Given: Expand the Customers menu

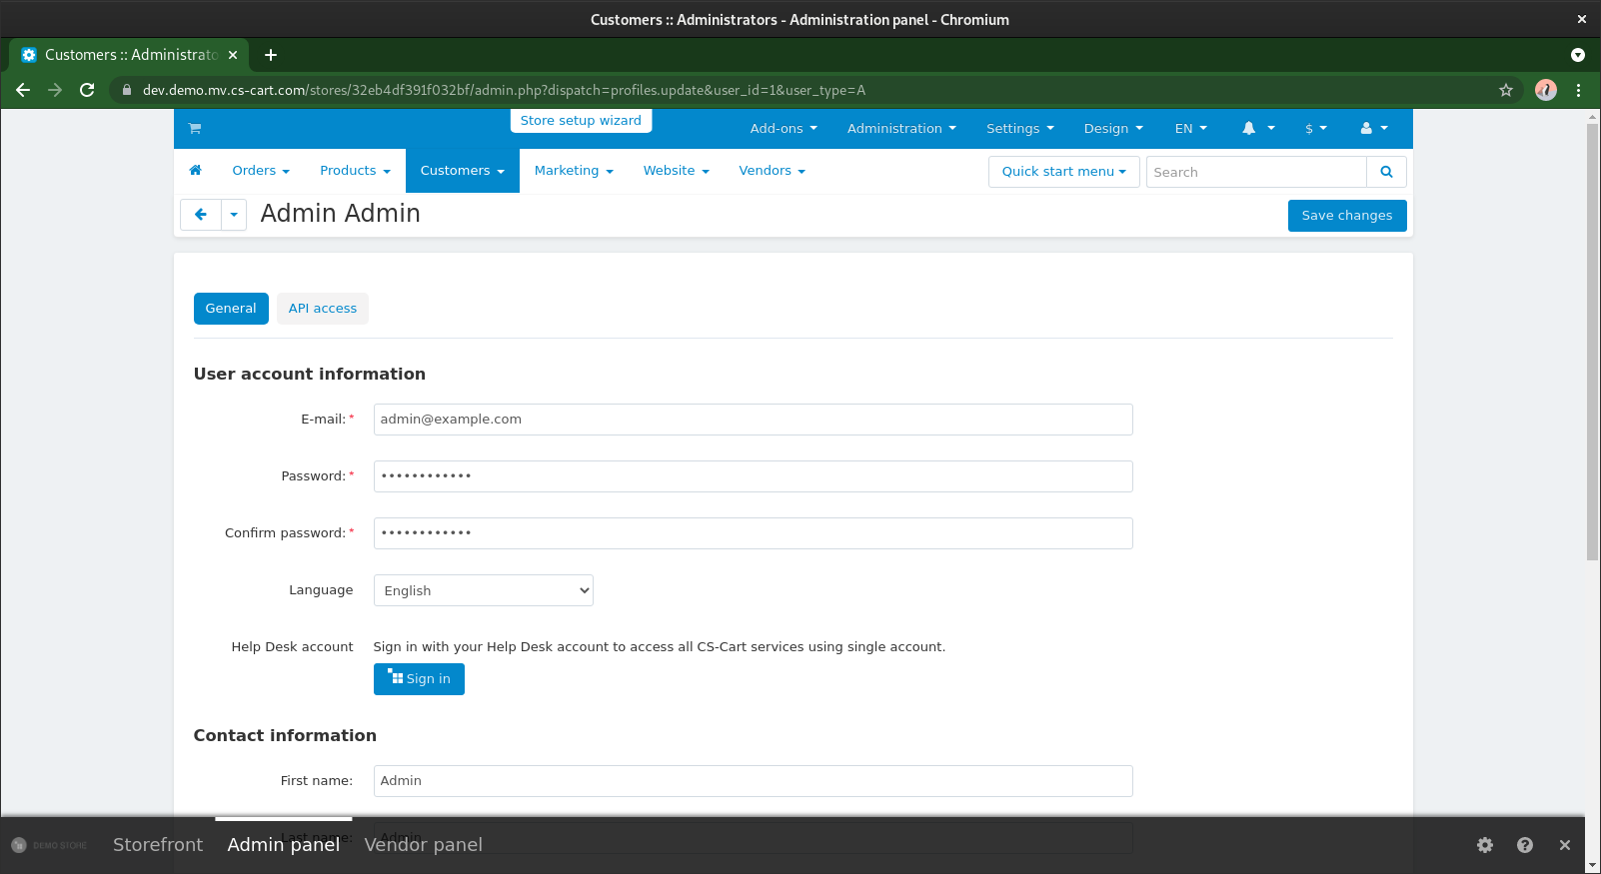Looking at the screenshot, I should (463, 171).
